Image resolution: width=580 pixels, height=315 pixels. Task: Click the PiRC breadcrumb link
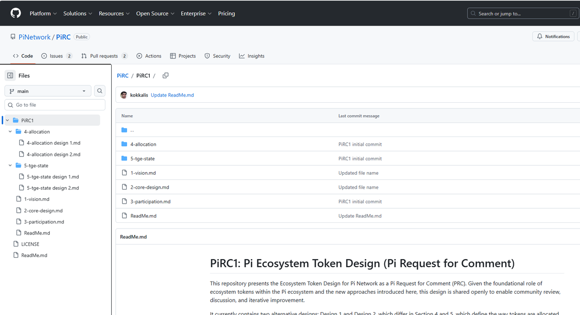point(123,76)
